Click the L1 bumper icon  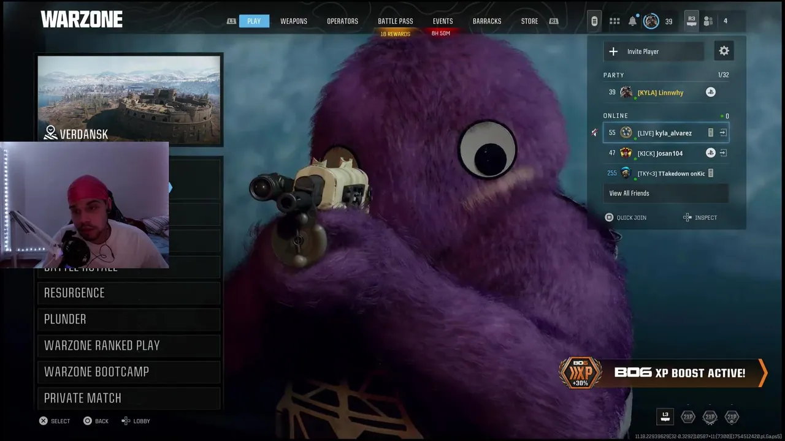coord(231,21)
